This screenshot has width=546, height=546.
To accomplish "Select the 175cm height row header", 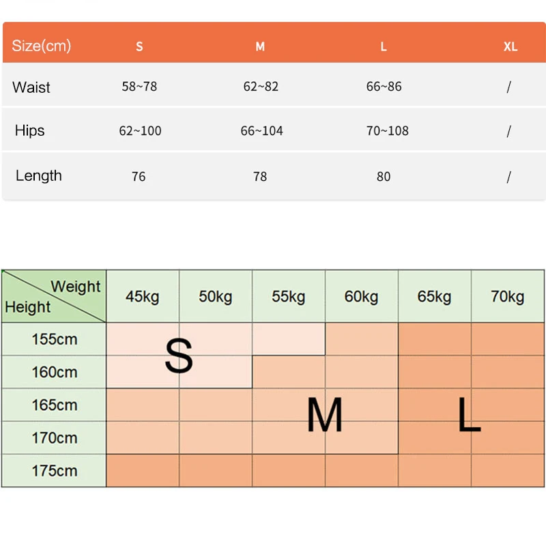I will [55, 471].
